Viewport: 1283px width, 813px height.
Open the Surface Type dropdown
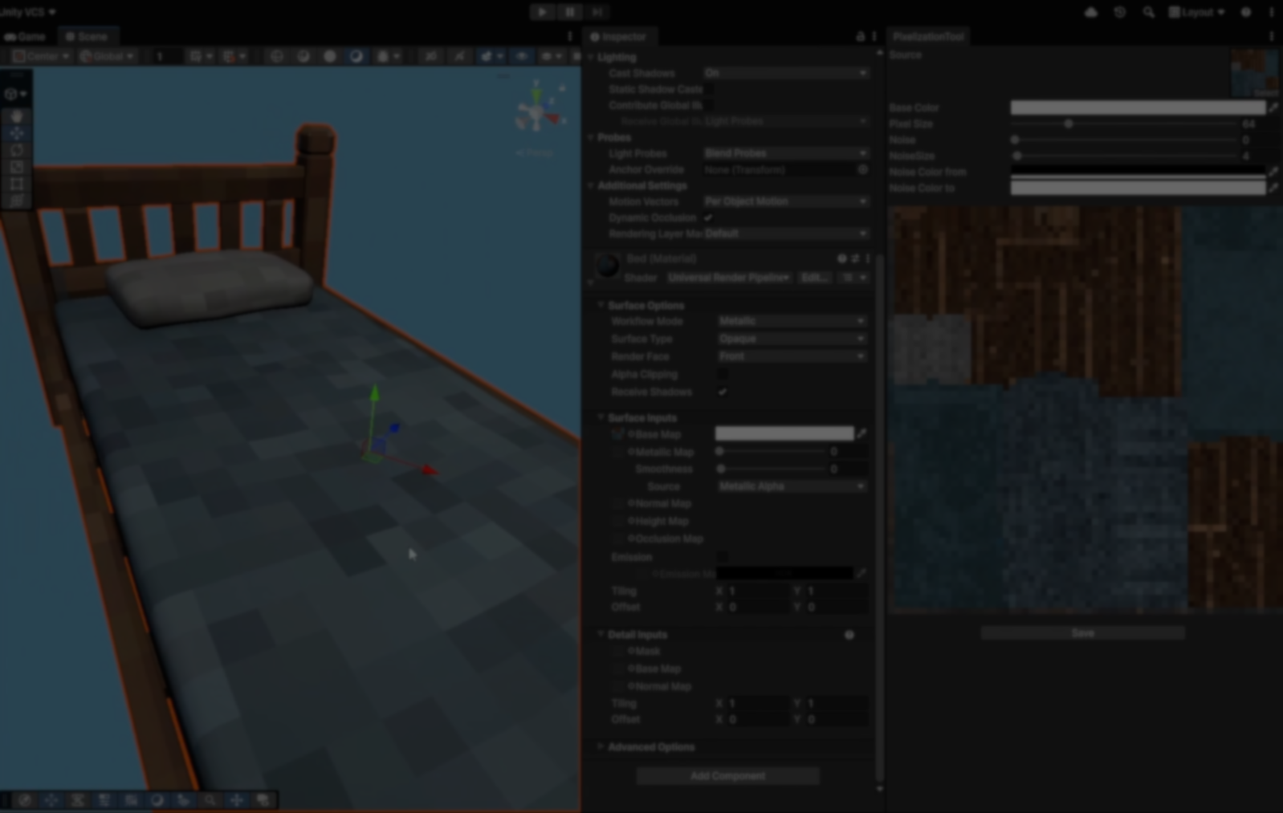click(x=791, y=339)
